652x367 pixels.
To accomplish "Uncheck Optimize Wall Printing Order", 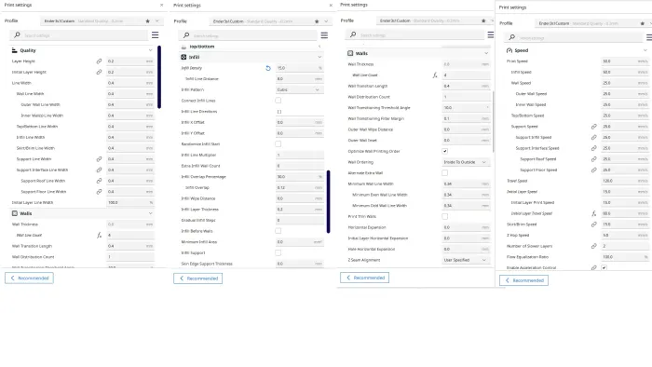I will pyautogui.click(x=445, y=151).
